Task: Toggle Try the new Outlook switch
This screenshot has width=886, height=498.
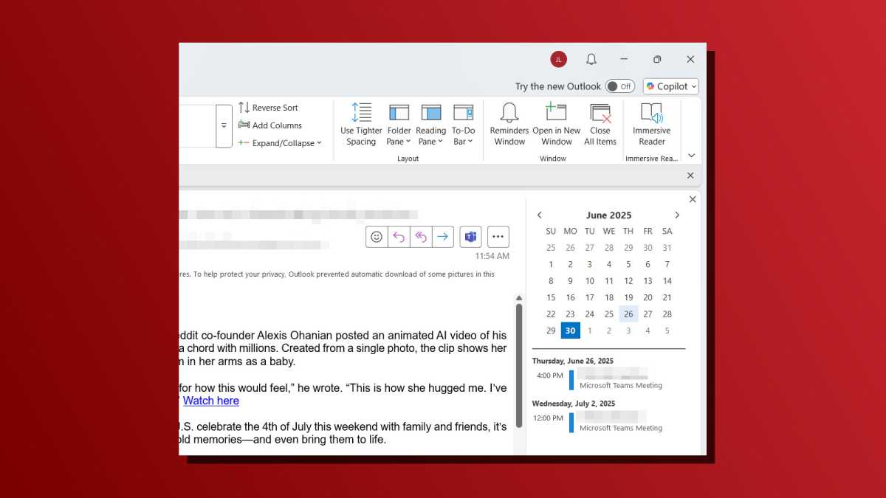Action: (x=620, y=86)
